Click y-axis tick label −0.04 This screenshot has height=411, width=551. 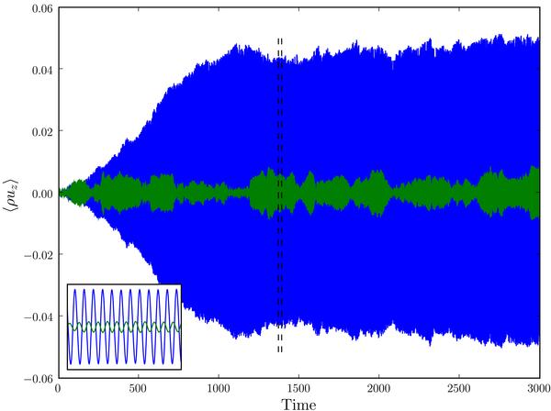[x=34, y=317]
